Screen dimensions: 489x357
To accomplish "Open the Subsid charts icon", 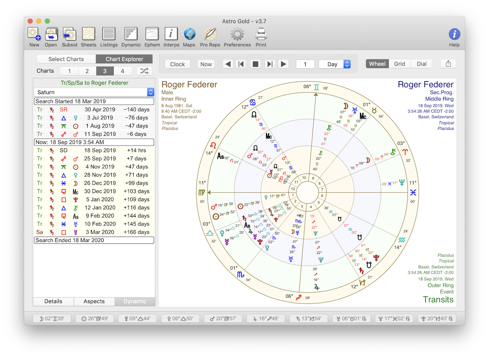I will (69, 34).
